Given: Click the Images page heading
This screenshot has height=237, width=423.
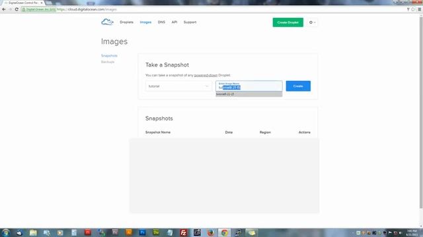Looking at the screenshot, I should (114, 41).
